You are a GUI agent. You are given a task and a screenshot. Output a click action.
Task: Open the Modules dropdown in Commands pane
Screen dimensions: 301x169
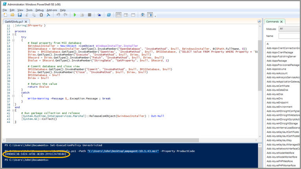point(289,29)
